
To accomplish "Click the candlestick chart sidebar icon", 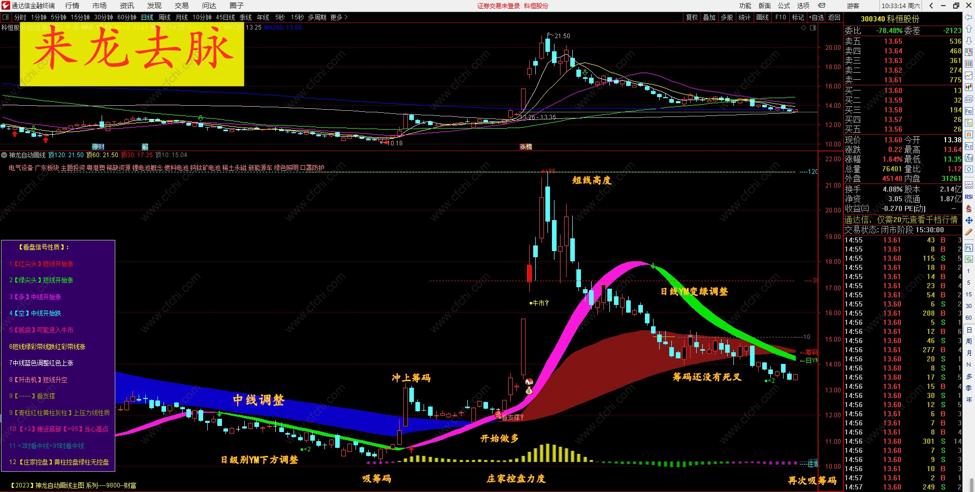I will click(969, 87).
